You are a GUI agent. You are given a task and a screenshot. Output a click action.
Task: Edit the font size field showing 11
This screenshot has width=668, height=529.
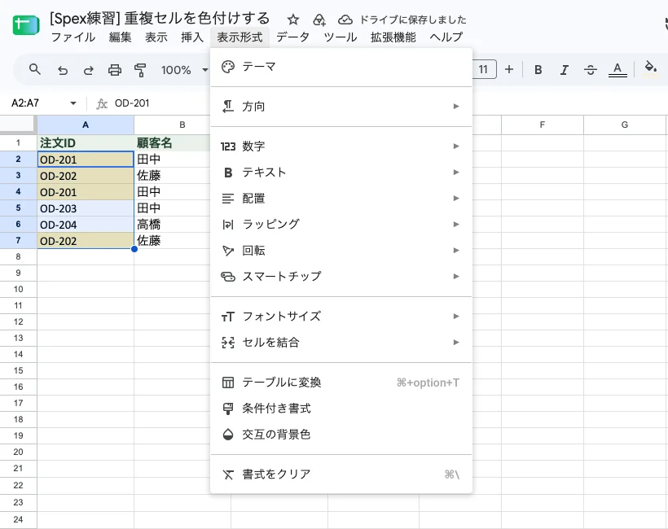(484, 69)
